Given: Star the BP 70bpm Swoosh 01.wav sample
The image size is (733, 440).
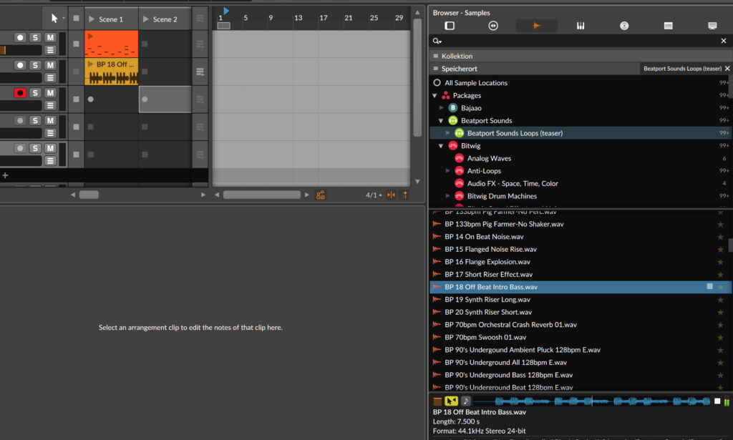Looking at the screenshot, I should tap(720, 337).
